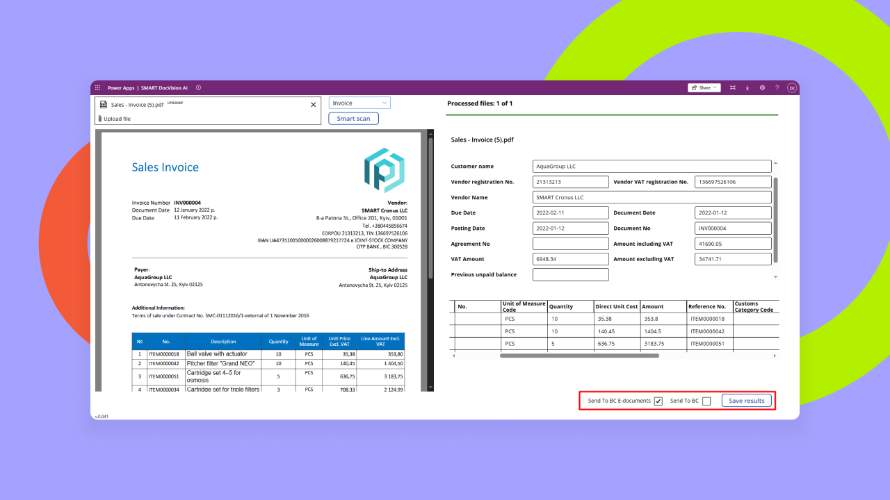The width and height of the screenshot is (890, 500).
Task: Click the 140.45 direct unit cost cell
Action: [617, 331]
